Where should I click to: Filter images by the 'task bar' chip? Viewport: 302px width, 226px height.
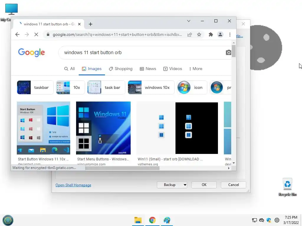point(106,87)
